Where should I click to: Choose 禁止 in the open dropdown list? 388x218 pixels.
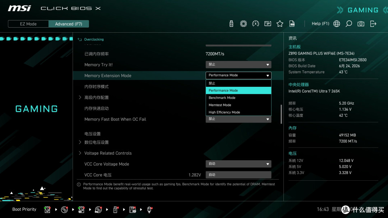238,83
